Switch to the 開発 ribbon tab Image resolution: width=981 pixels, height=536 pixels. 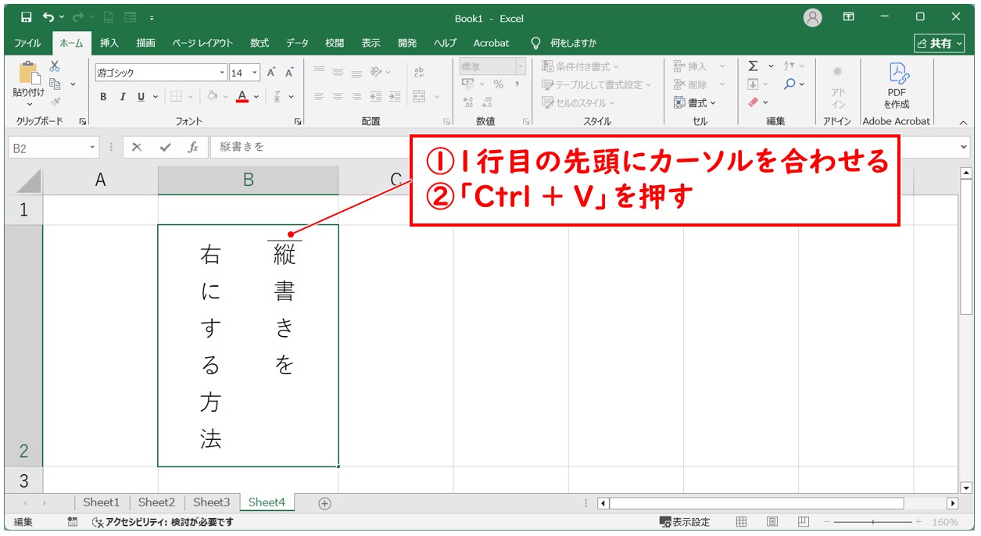pyautogui.click(x=407, y=43)
